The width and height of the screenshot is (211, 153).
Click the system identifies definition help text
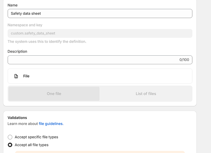(47, 42)
